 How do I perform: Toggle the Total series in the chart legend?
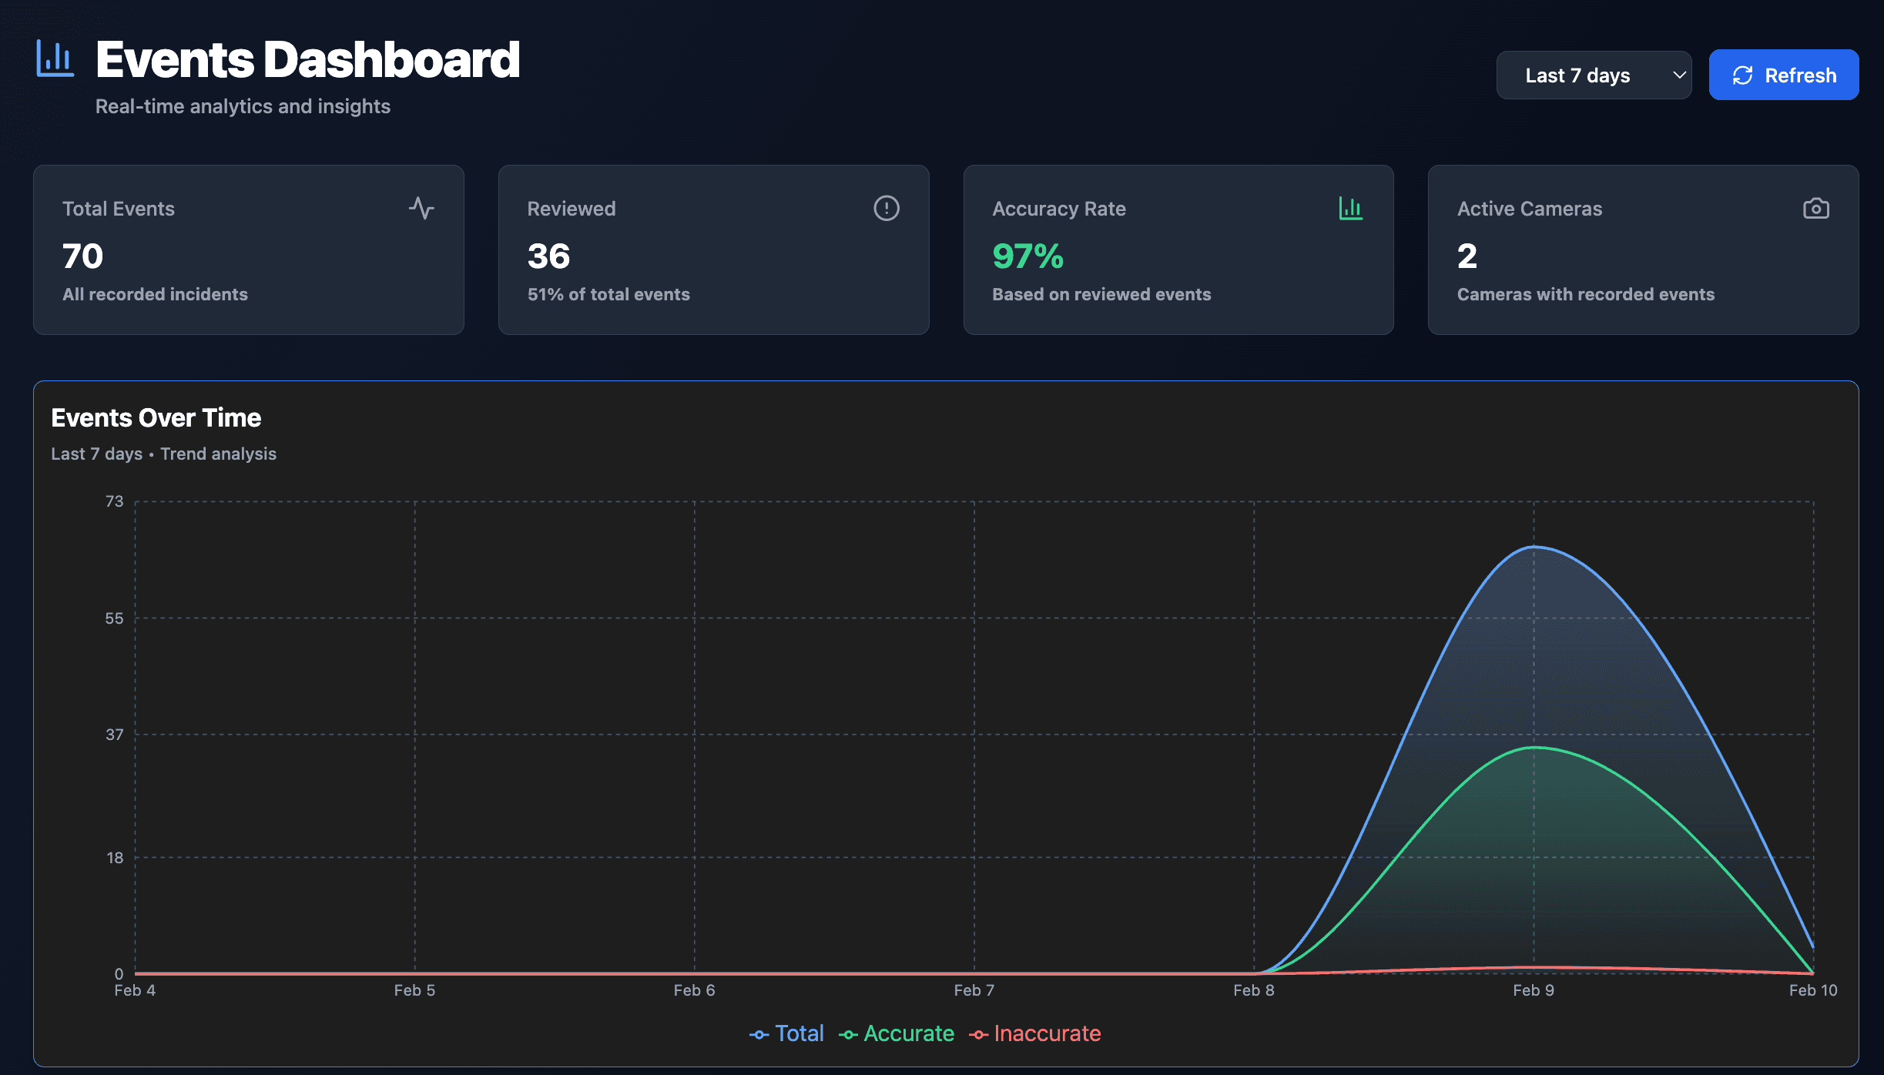point(786,1033)
